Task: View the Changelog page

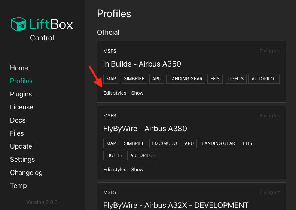Action: (x=27, y=173)
